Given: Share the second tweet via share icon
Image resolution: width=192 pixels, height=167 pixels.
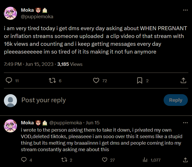Looking at the screenshot, I should click(185, 160).
